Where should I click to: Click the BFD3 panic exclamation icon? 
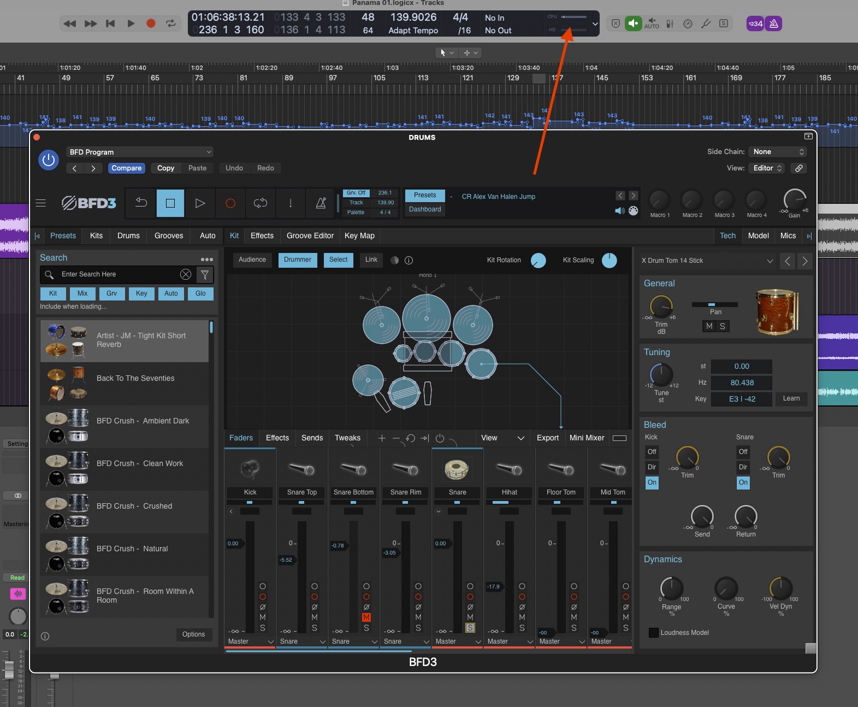(291, 203)
